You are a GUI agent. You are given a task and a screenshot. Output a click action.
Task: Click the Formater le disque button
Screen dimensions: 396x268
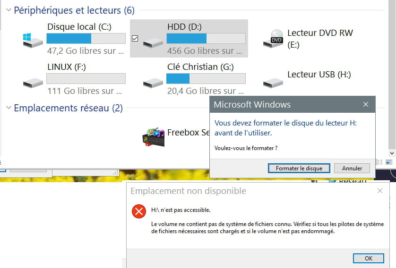coord(299,168)
